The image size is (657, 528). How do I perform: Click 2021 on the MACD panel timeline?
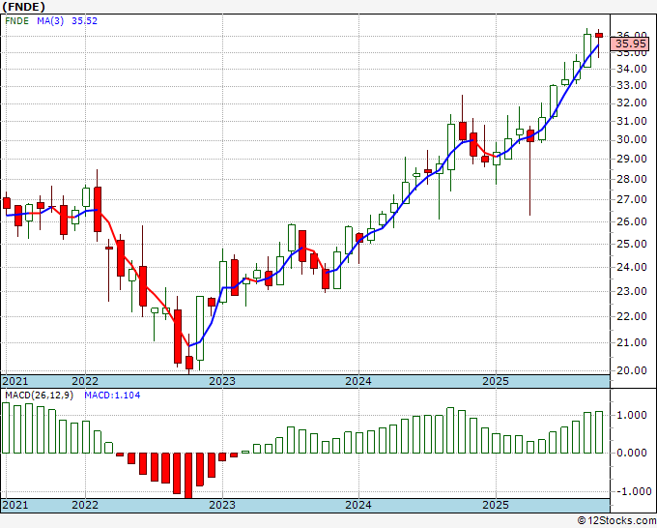pos(15,505)
